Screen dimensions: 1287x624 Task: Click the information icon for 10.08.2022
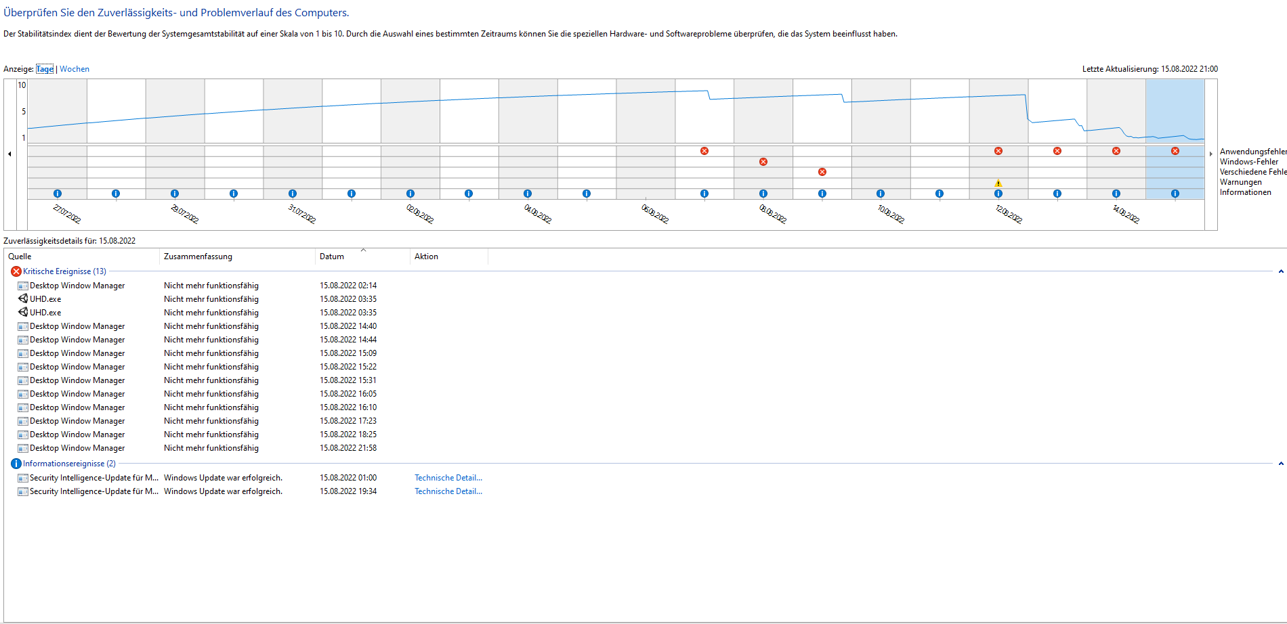(x=881, y=194)
